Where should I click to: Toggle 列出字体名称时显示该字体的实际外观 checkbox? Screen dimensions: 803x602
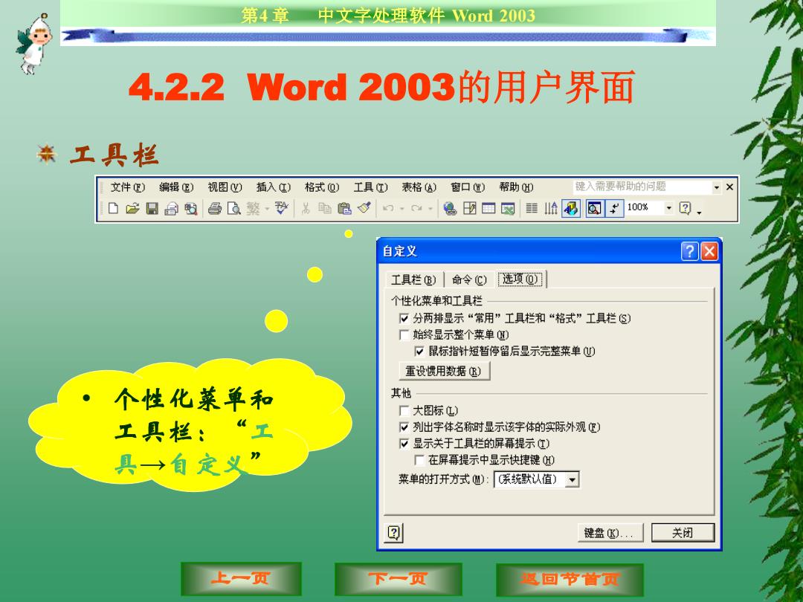pos(404,427)
